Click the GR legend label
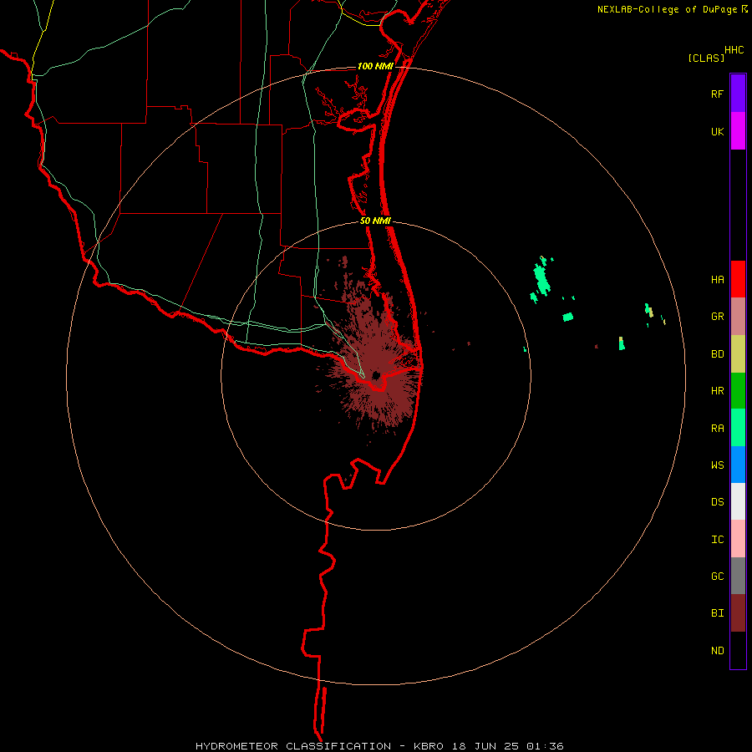 (x=717, y=317)
